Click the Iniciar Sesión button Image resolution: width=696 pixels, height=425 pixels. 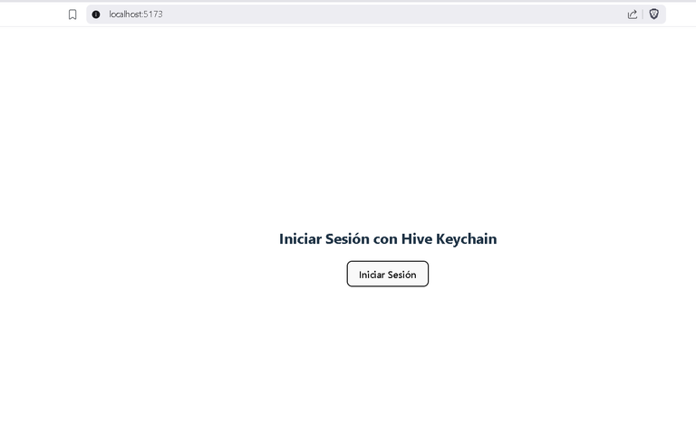click(388, 274)
